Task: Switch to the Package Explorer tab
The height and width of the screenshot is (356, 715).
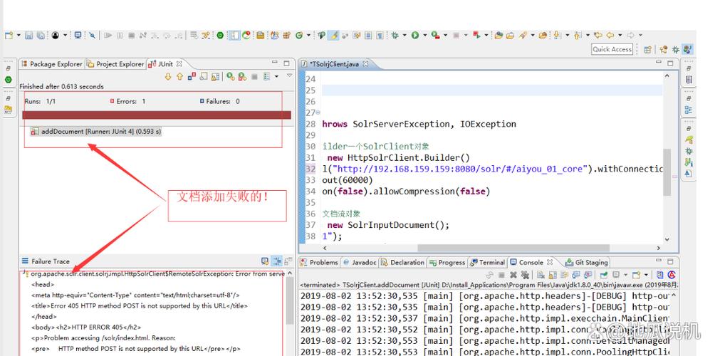Action: [x=51, y=64]
